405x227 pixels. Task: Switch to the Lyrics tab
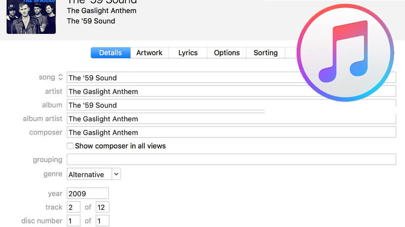click(188, 53)
